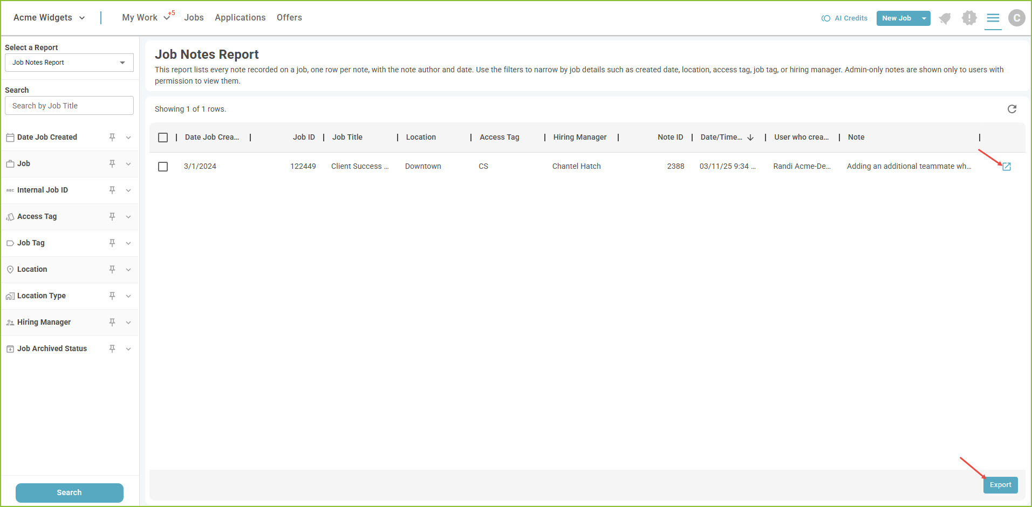Pin the Hiring Manager filter
The width and height of the screenshot is (1032, 507).
click(x=112, y=322)
